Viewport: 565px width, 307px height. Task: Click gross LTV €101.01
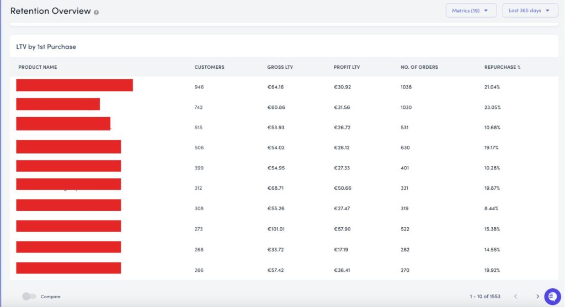point(276,229)
